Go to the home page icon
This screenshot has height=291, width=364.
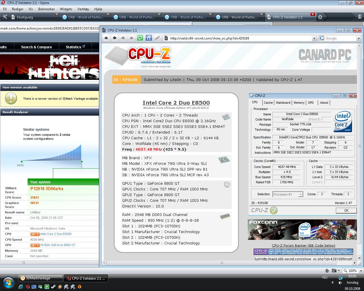click(148, 38)
